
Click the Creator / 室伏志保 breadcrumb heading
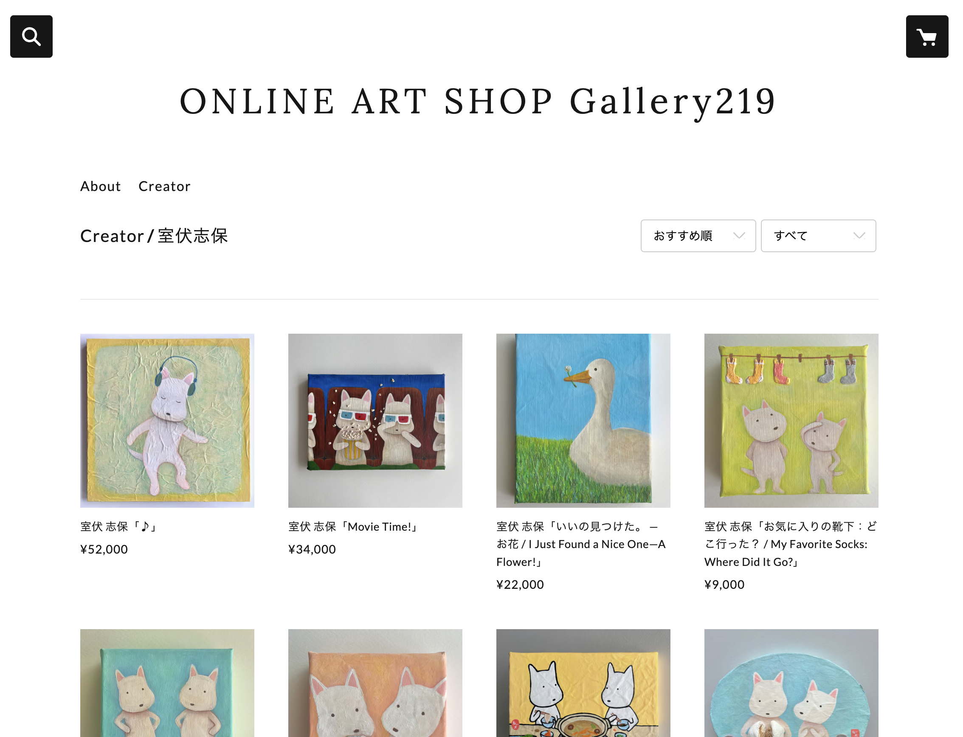pos(154,236)
